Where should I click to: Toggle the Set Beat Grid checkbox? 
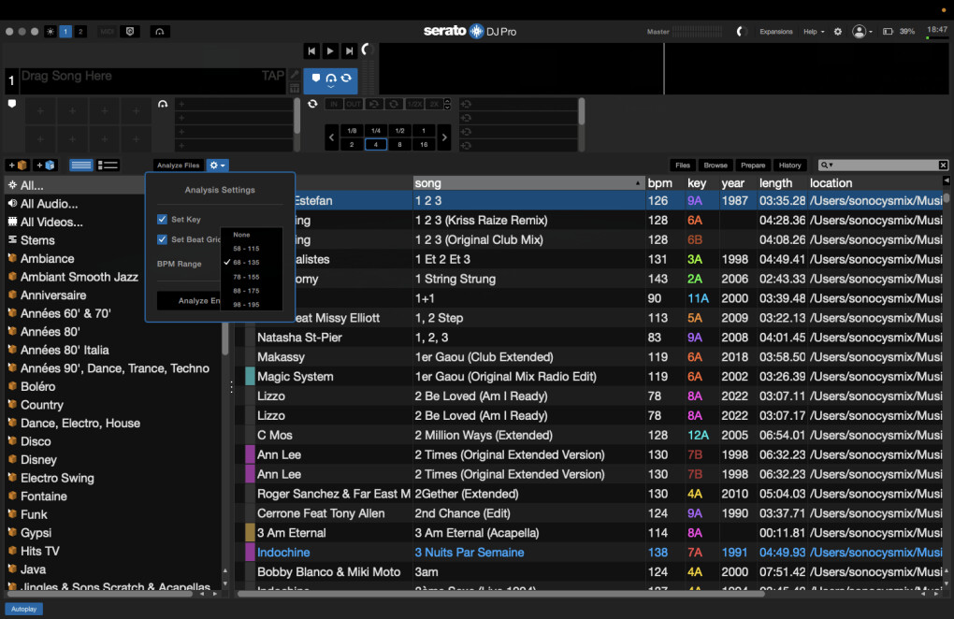click(162, 239)
